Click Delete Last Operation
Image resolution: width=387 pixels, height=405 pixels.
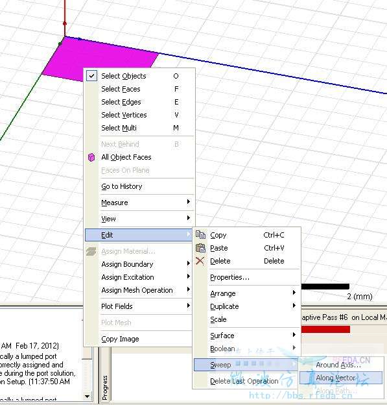[244, 381]
